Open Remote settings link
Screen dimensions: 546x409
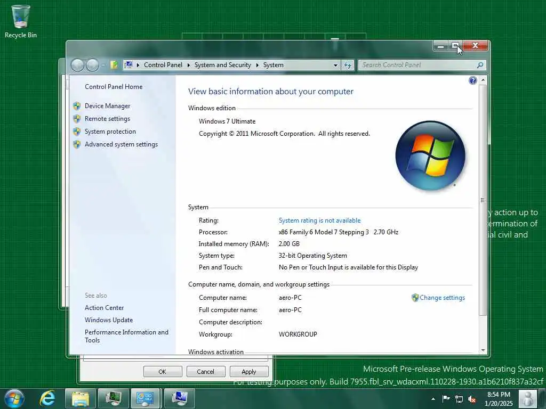(107, 119)
